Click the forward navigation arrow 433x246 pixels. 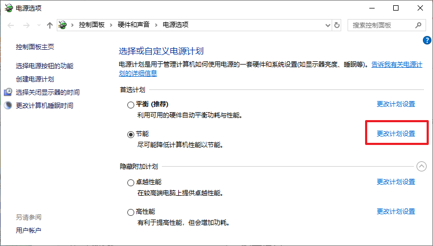click(25, 25)
